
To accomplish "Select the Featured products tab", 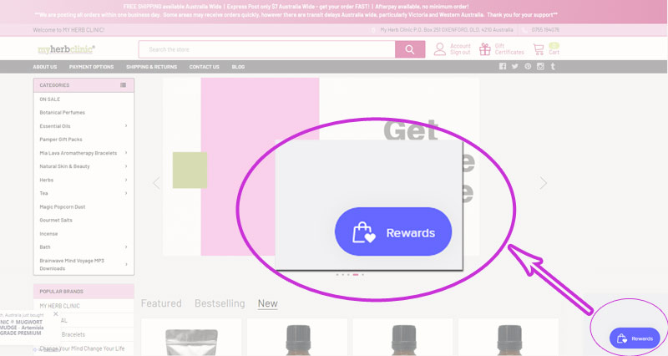I will (x=160, y=303).
